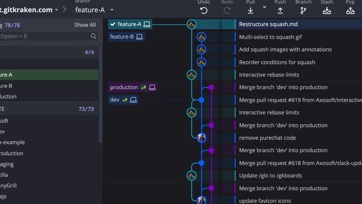The image size is (362, 204).
Task: Click avatar node for 'remove purechat code' commit
Action: pos(201,138)
